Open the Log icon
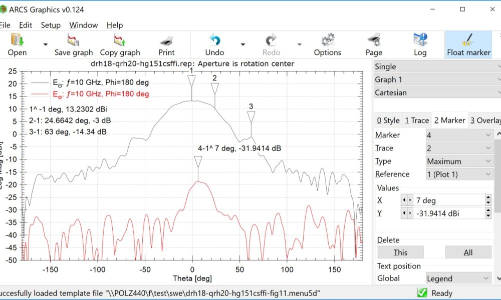 coord(420,40)
